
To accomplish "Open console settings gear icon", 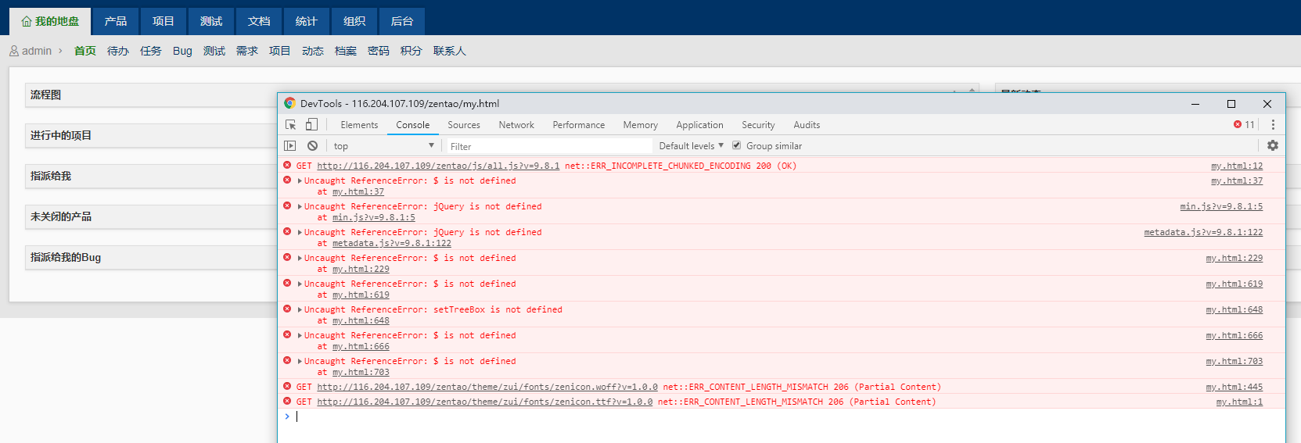I will 1273,146.
